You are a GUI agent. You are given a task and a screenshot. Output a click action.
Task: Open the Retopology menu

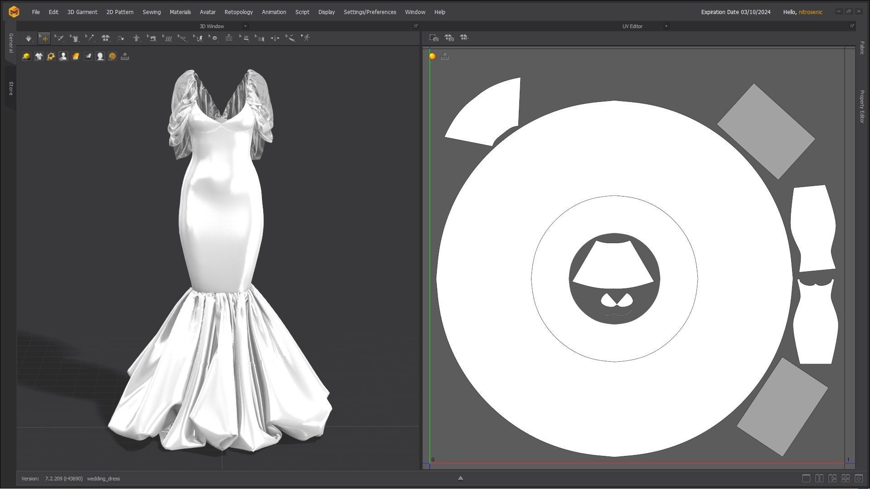239,12
